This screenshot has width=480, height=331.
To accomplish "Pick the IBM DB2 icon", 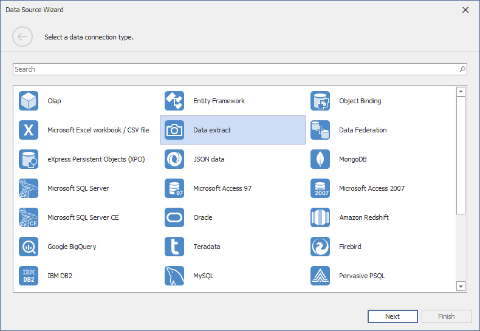I will (29, 276).
